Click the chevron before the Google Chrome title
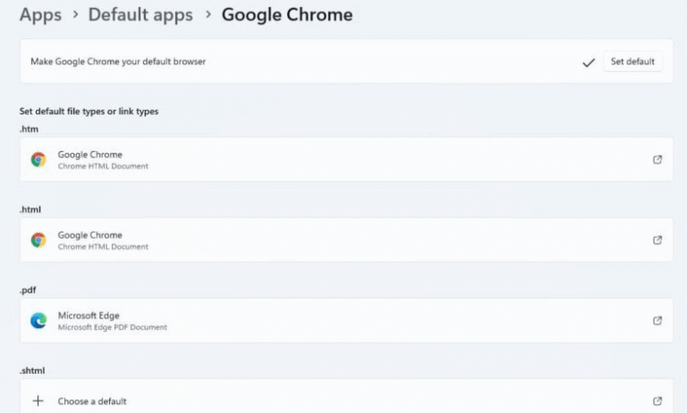 click(207, 16)
